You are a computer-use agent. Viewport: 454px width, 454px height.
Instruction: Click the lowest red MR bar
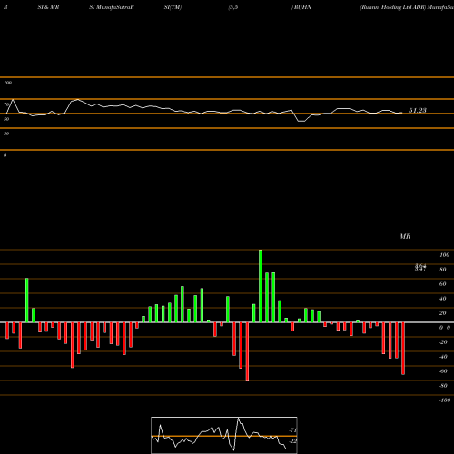pos(247,351)
